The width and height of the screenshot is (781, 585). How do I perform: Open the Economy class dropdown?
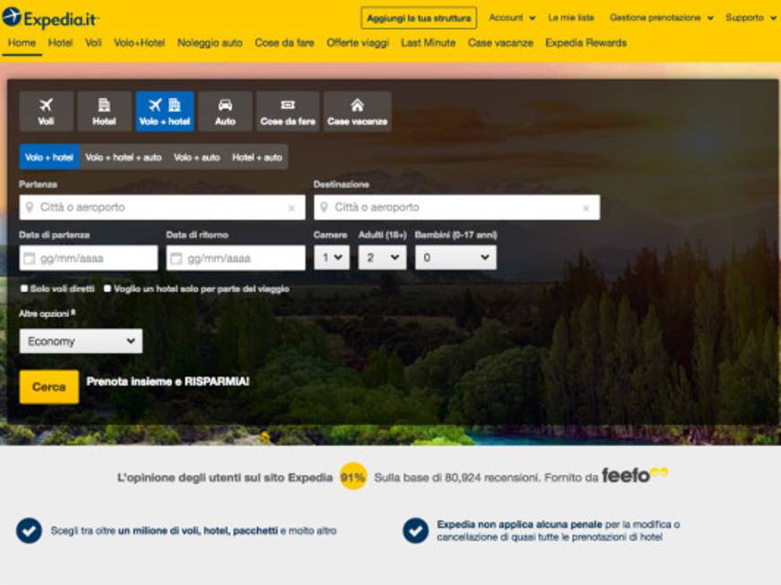click(x=81, y=341)
